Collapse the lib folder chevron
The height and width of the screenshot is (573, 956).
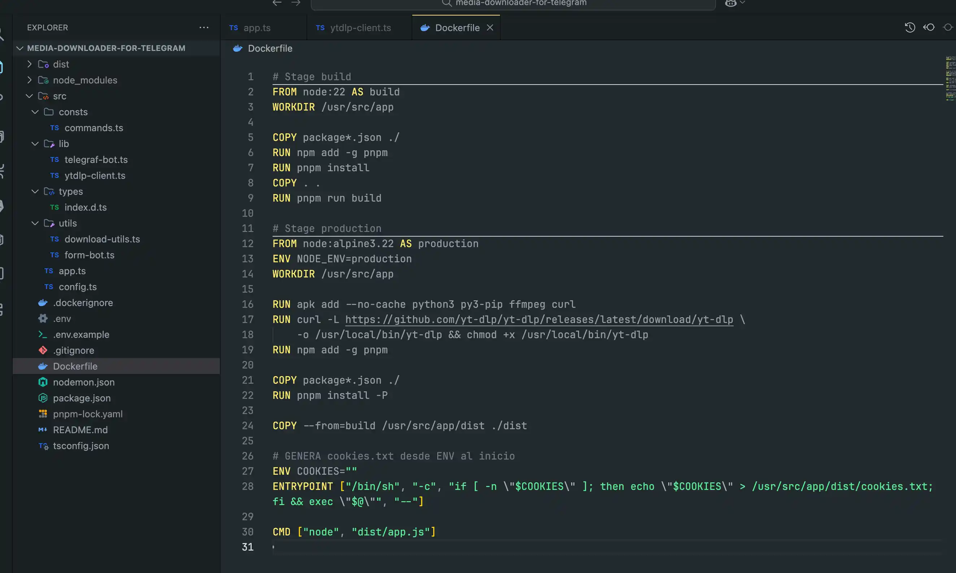coord(35,144)
